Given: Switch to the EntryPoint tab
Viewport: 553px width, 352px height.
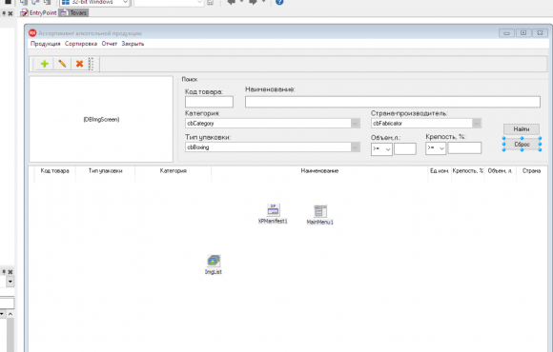Looking at the screenshot, I should (x=39, y=13).
